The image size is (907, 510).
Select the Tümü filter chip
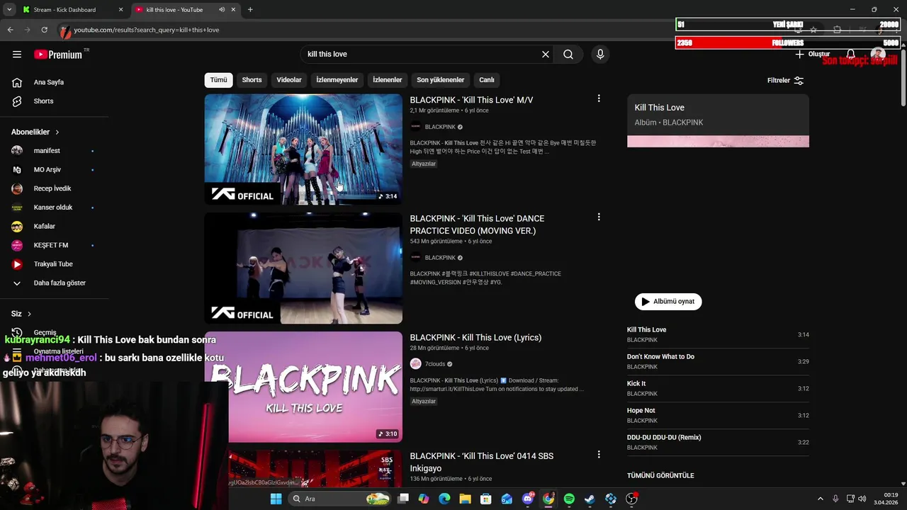[x=218, y=80]
